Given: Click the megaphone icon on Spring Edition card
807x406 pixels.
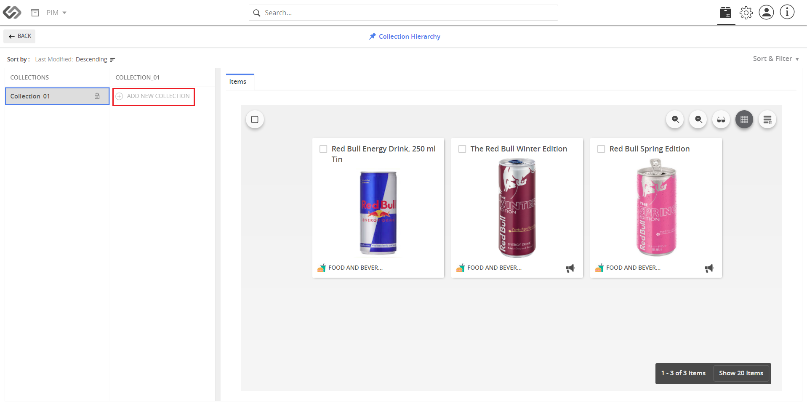Looking at the screenshot, I should coord(709,268).
